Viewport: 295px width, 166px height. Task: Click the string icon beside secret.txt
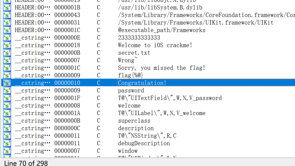(7, 53)
